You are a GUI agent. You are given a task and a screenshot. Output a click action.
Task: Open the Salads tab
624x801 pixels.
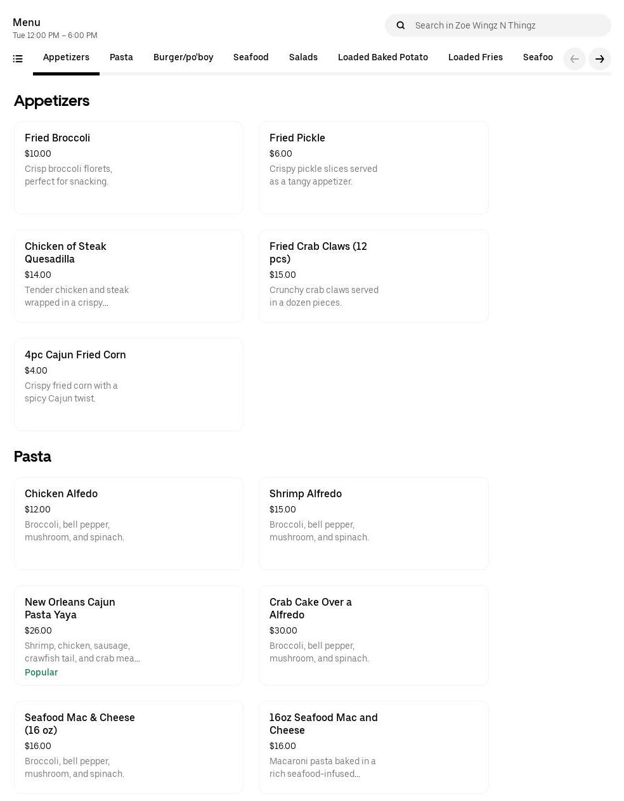[x=303, y=58]
